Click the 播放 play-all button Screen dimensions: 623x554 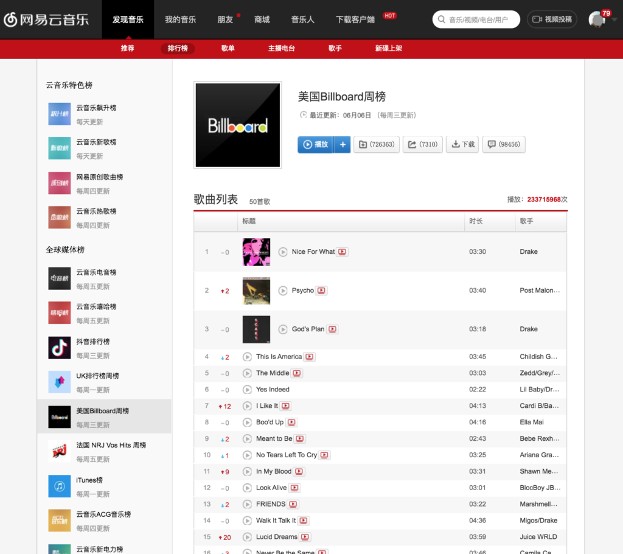click(x=316, y=144)
